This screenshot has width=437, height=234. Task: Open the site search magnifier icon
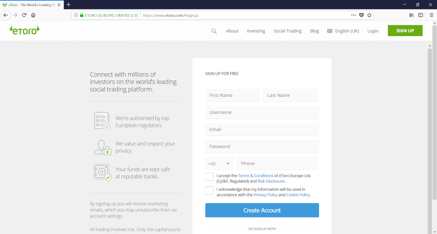(x=214, y=31)
